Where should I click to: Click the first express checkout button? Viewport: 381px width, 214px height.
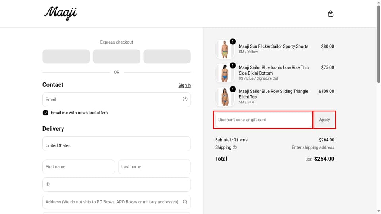coord(66,57)
